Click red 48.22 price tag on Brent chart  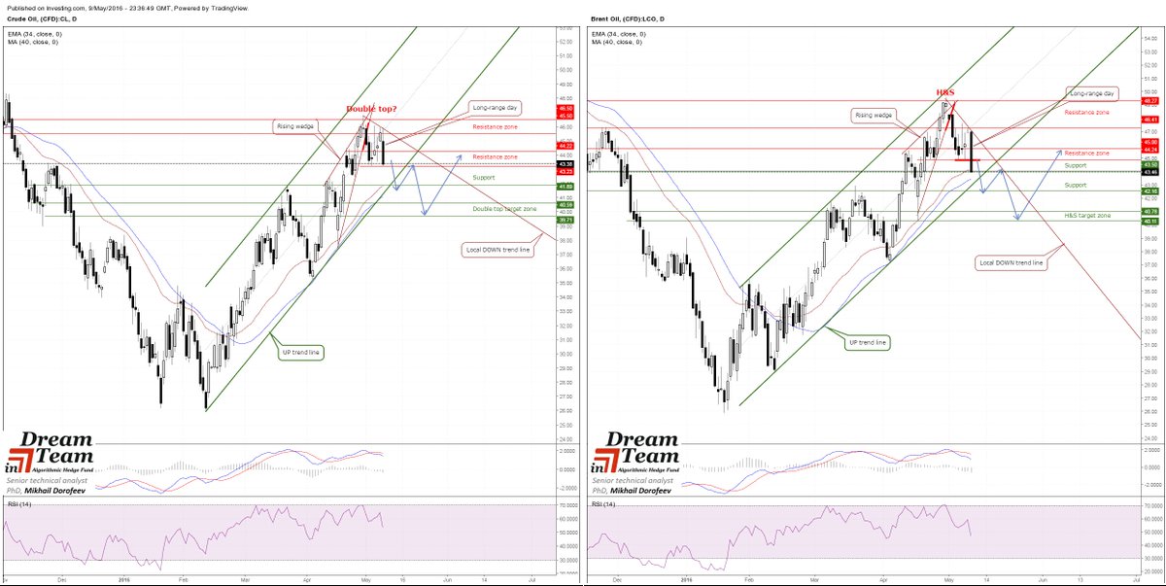pos(1150,101)
